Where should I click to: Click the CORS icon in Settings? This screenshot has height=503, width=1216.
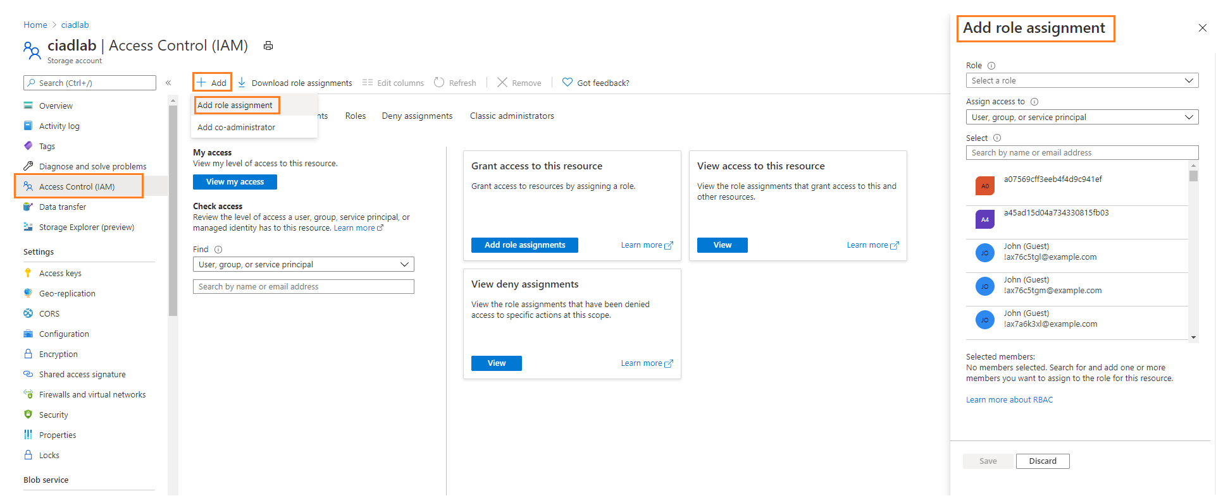pyautogui.click(x=28, y=313)
